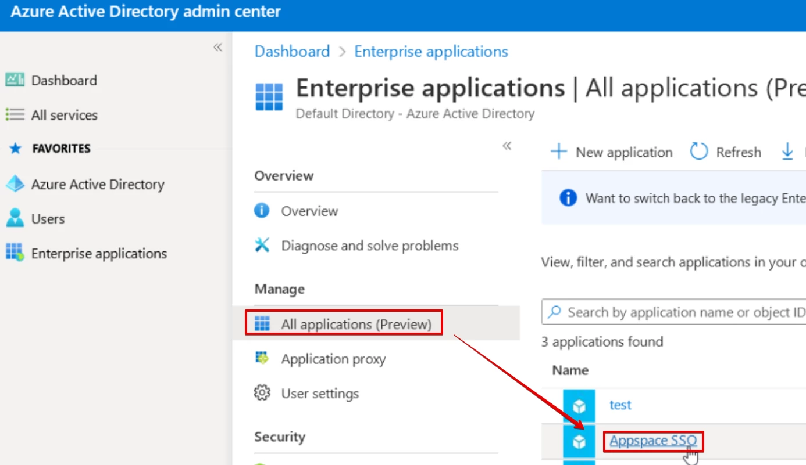Open All services in the sidebar
The image size is (806, 465).
click(65, 115)
